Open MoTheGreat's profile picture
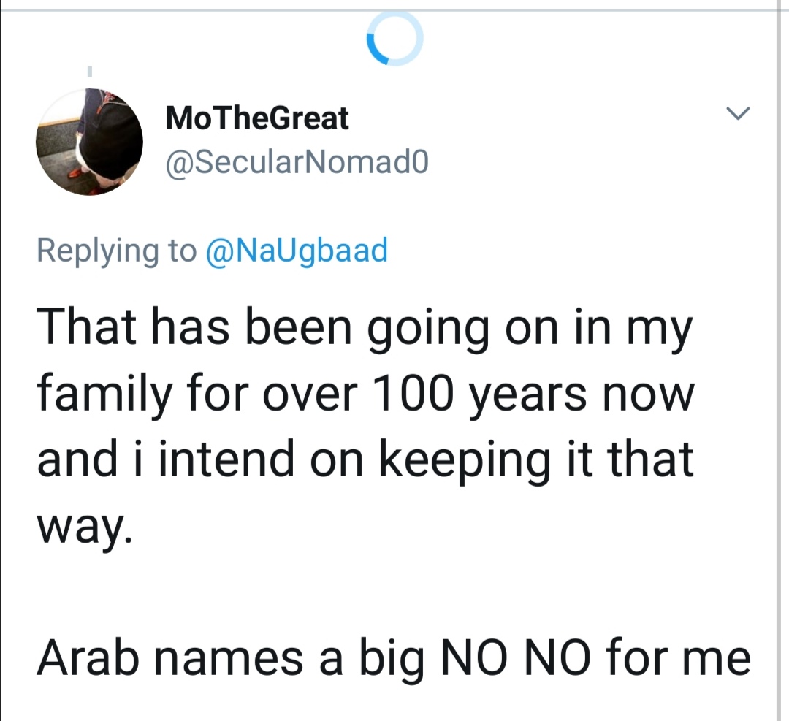The image size is (789, 721). pos(89,142)
